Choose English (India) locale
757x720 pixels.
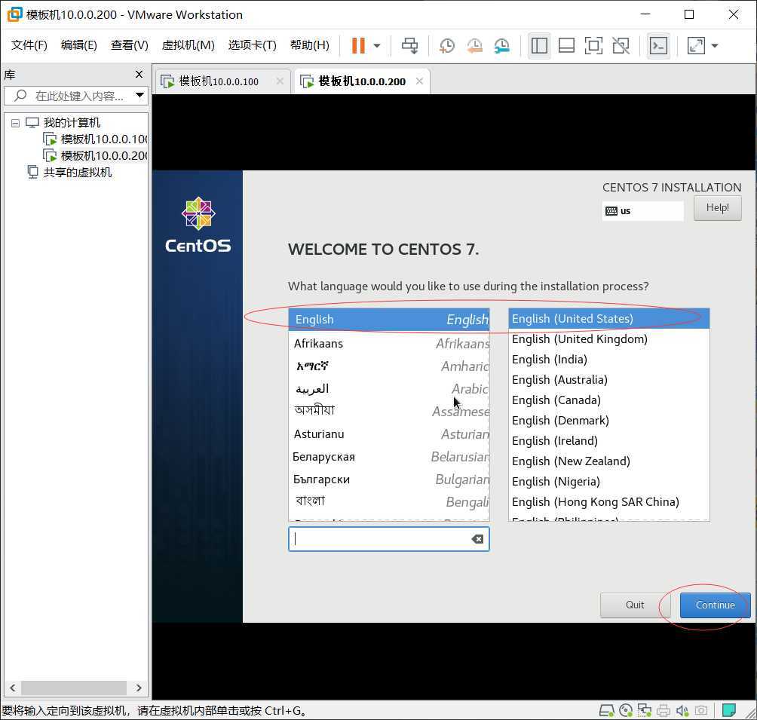click(609, 360)
